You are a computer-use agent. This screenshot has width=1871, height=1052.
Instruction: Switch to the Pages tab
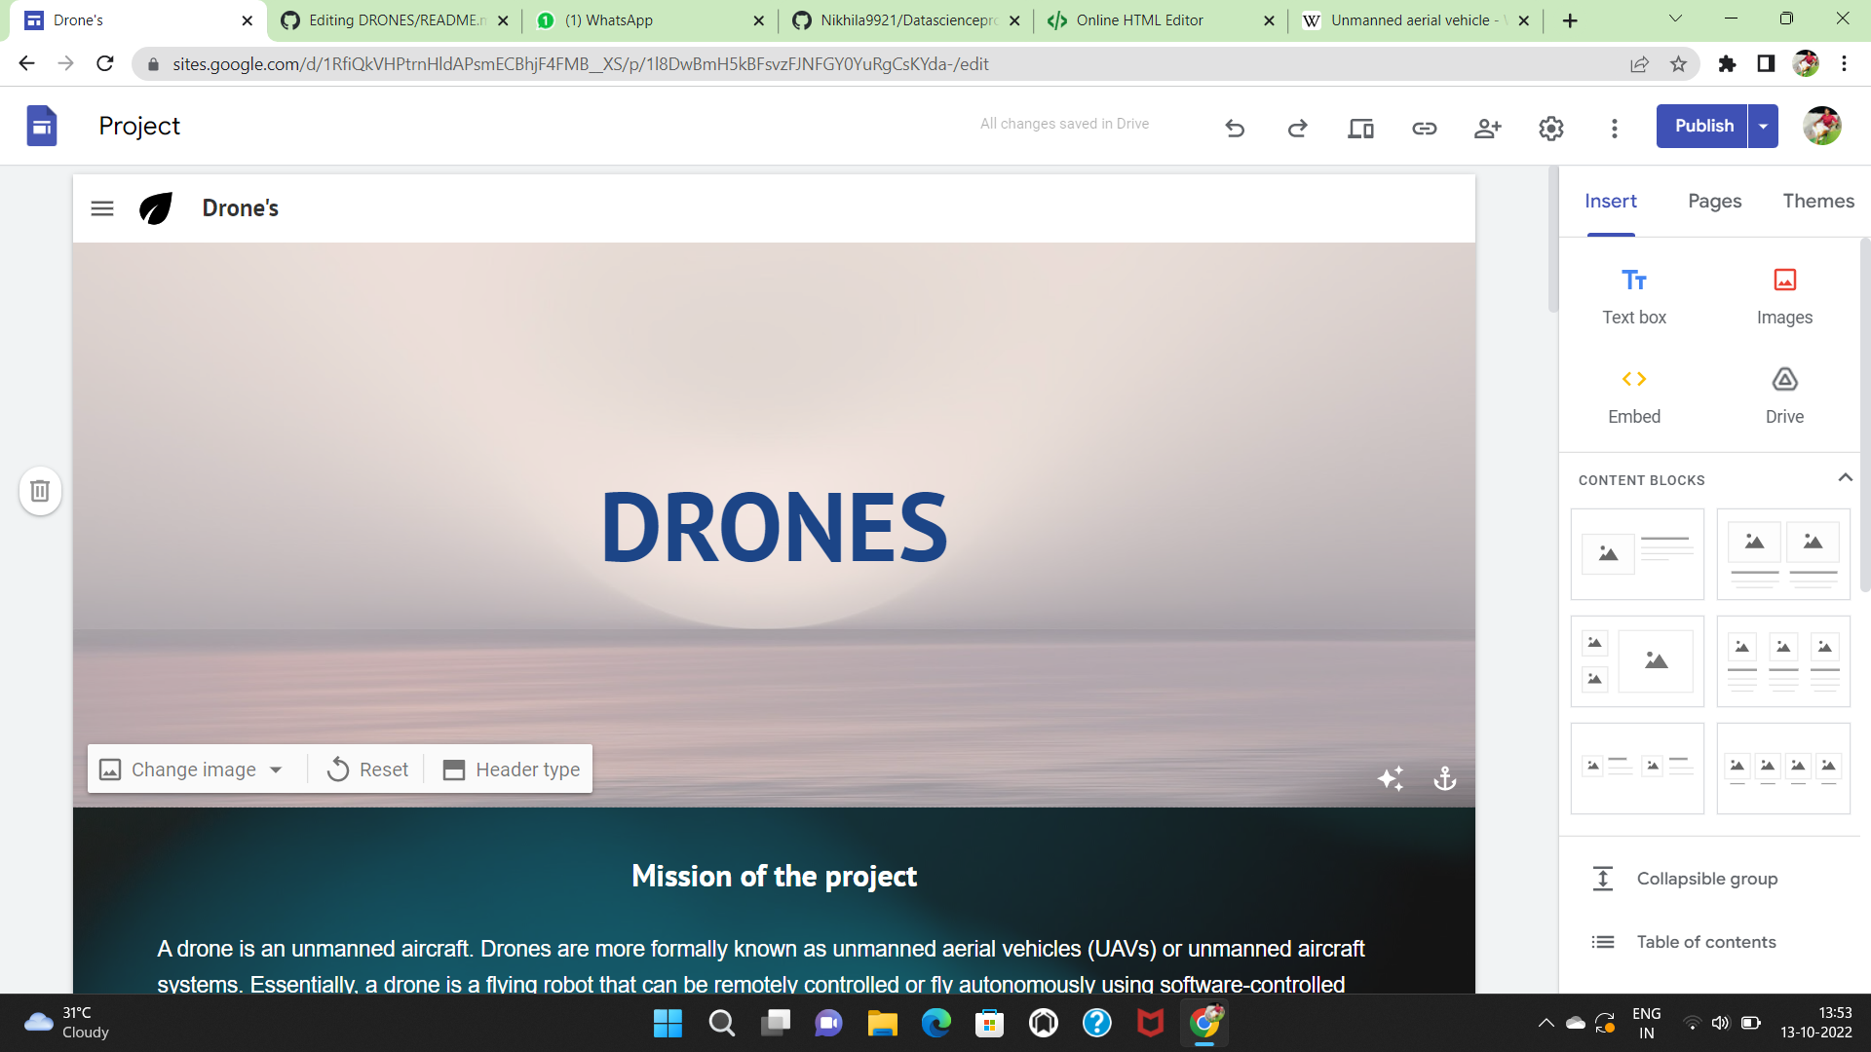[x=1714, y=201]
